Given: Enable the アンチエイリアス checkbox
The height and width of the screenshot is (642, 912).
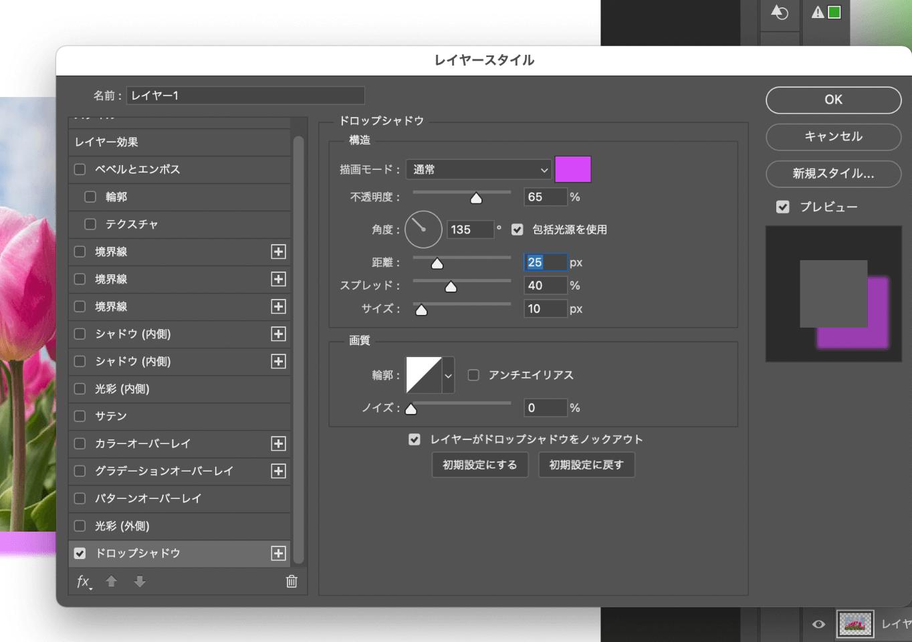Looking at the screenshot, I should (473, 375).
